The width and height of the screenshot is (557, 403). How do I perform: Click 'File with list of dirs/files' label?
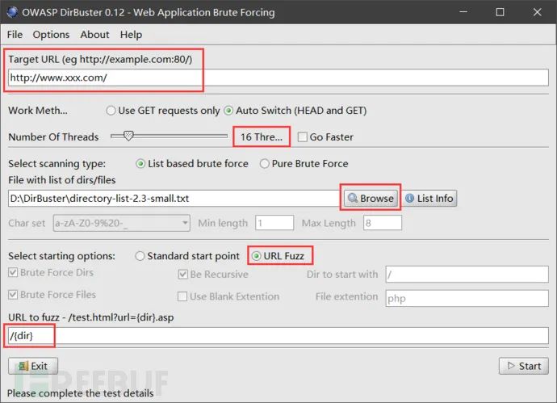point(62,180)
